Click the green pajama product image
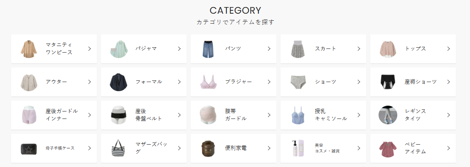Image resolution: width=470 pixels, height=167 pixels. pos(119,49)
